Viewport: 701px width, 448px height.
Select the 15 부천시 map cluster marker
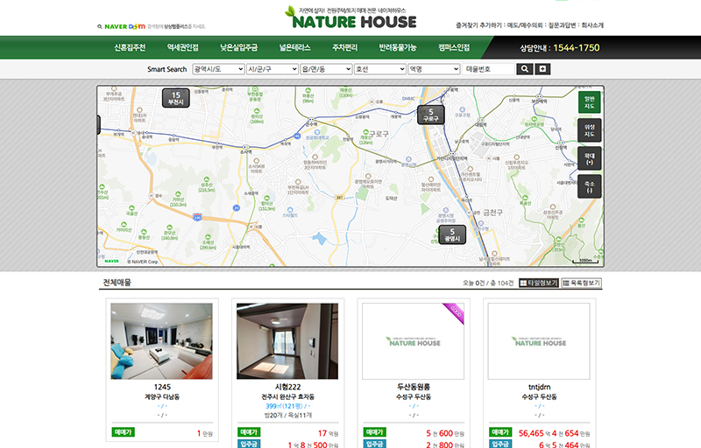pyautogui.click(x=176, y=98)
